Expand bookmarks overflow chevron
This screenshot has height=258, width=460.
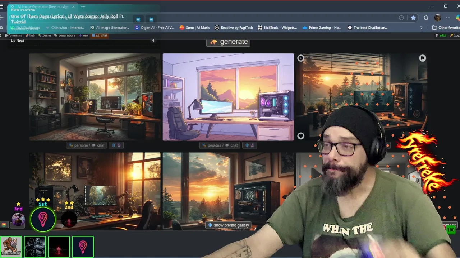click(x=421, y=28)
